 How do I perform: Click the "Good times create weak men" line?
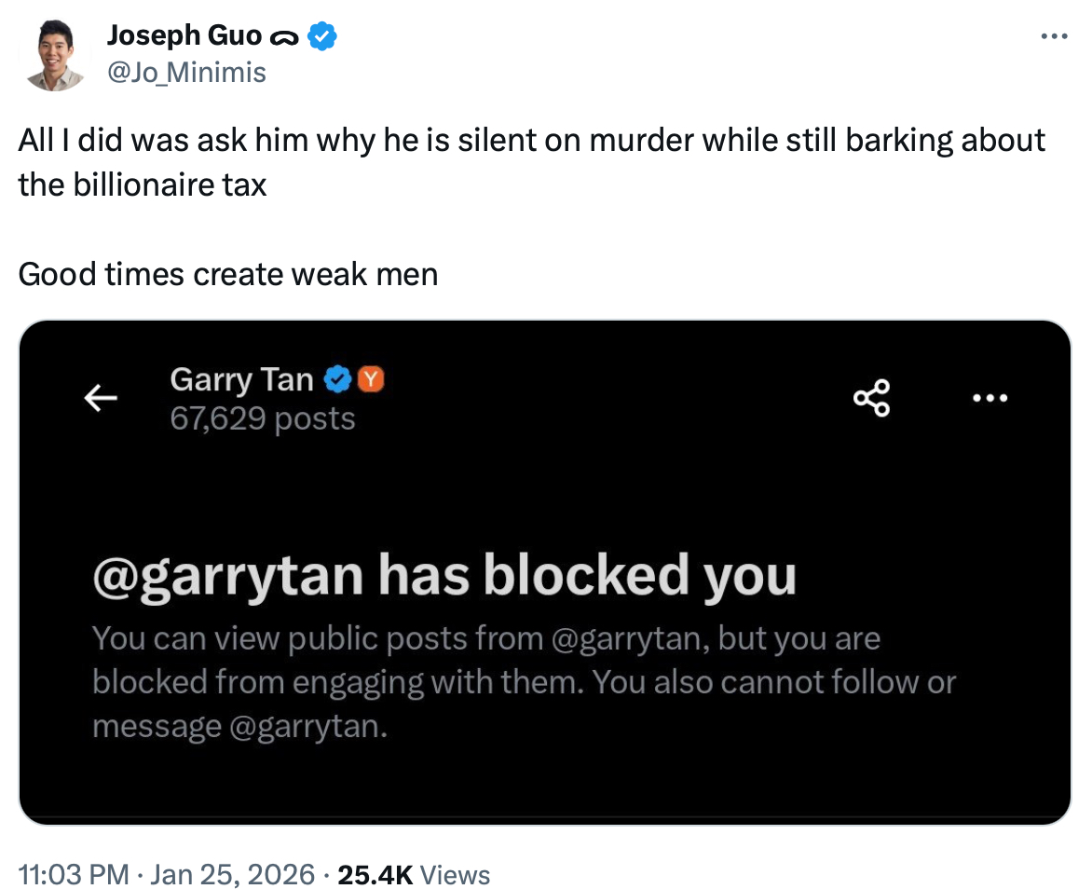tap(228, 275)
